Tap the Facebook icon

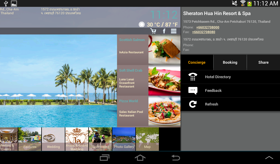pyautogui.click(x=164, y=31)
